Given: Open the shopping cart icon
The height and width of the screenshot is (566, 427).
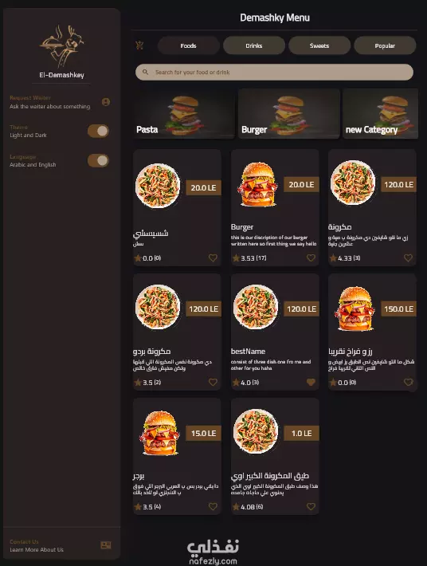Looking at the screenshot, I should click(x=139, y=45).
